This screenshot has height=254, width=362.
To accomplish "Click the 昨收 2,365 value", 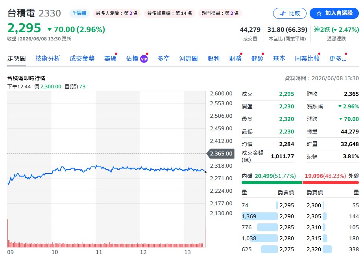I will (351, 94).
